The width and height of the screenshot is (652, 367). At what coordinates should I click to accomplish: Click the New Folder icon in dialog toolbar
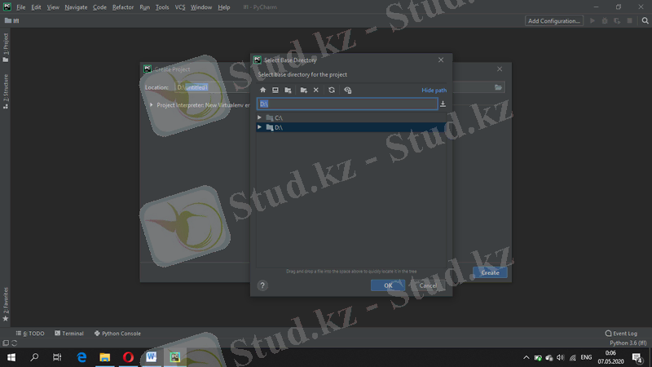(303, 90)
